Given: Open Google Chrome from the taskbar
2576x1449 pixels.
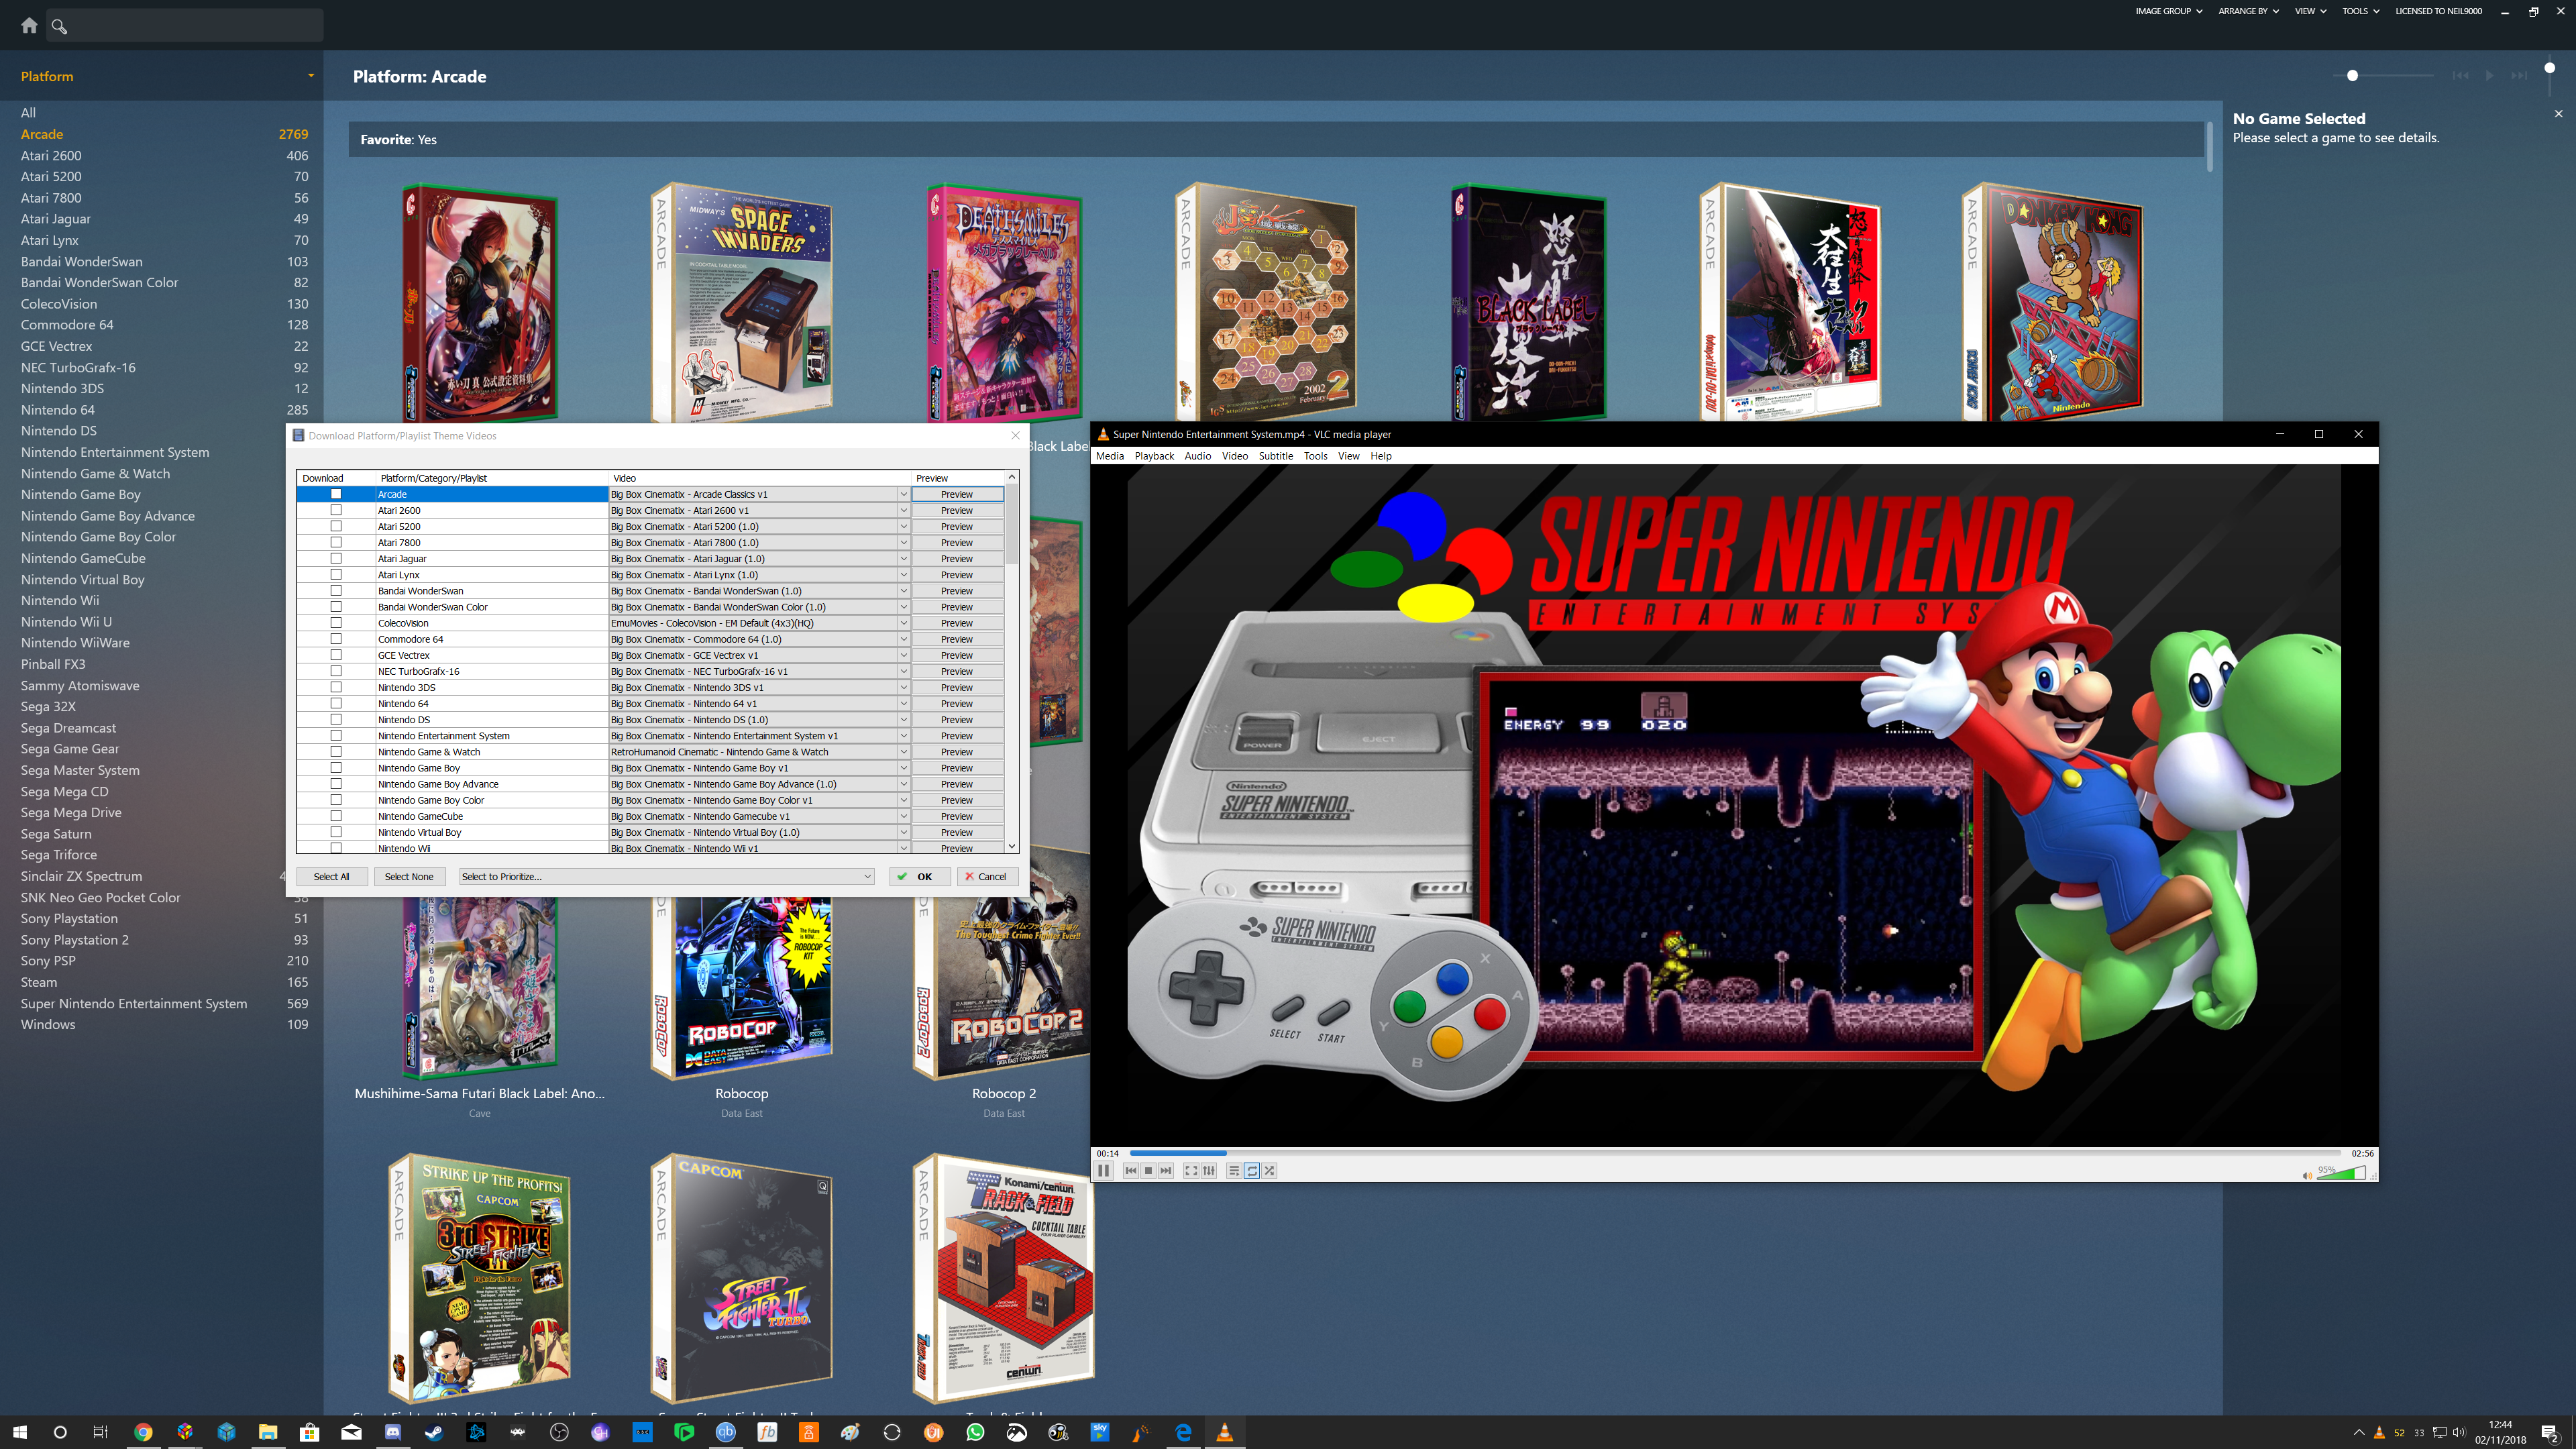Looking at the screenshot, I should click(x=143, y=1432).
